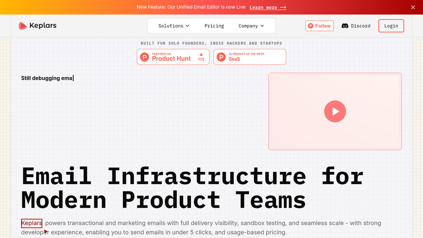This screenshot has height=238, width=423.
Task: Click the Featured badge Product Hunt logo
Action: [x=145, y=57]
